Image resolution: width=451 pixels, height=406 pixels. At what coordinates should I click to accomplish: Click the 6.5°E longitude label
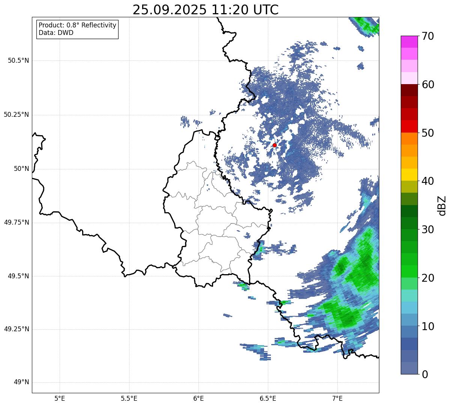click(x=268, y=398)
